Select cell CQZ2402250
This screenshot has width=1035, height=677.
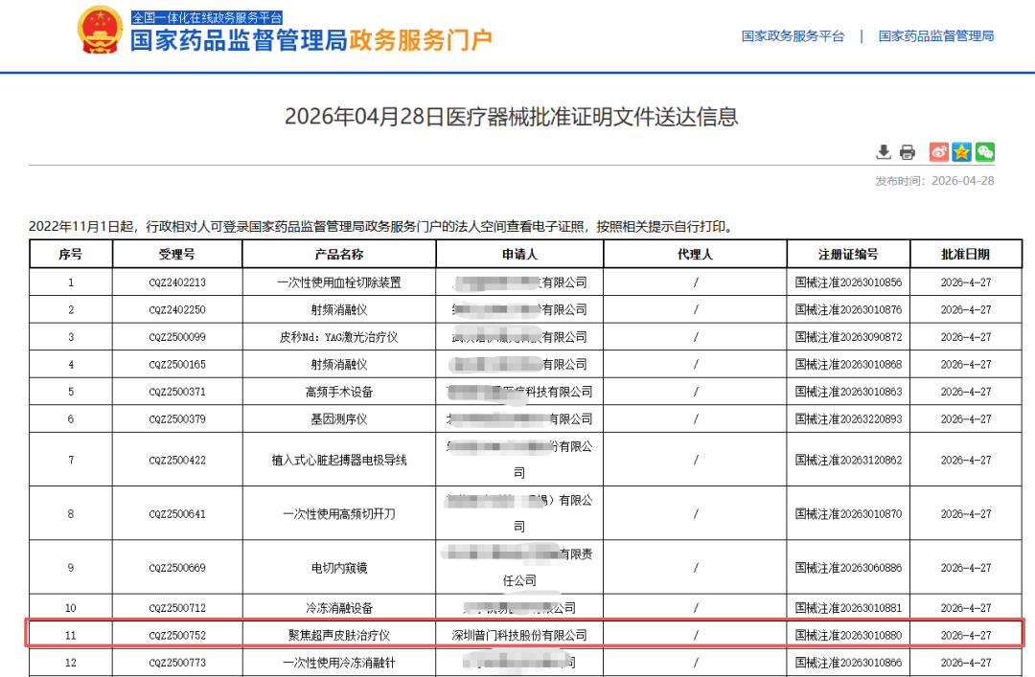(x=177, y=309)
